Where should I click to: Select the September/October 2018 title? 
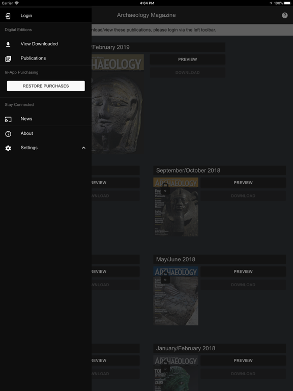point(188,171)
